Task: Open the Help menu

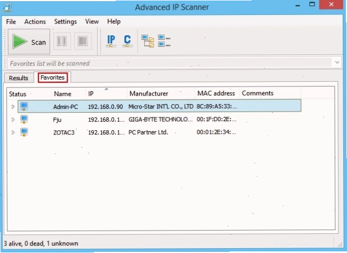Action: pos(114,22)
